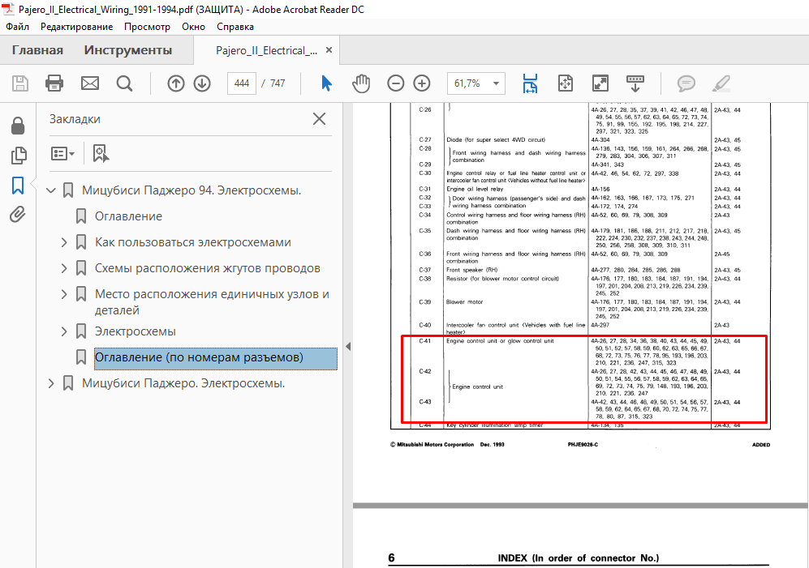Image resolution: width=809 pixels, height=568 pixels.
Task: Go to next page arrow
Action: pyautogui.click(x=202, y=83)
